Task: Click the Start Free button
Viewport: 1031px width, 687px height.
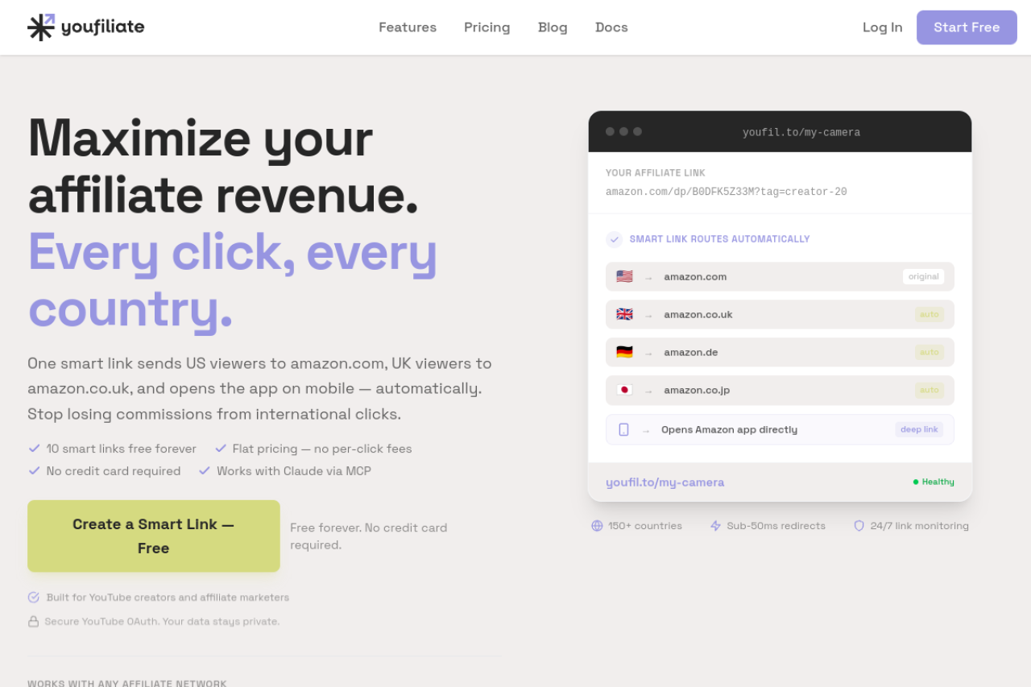Action: pyautogui.click(x=967, y=27)
